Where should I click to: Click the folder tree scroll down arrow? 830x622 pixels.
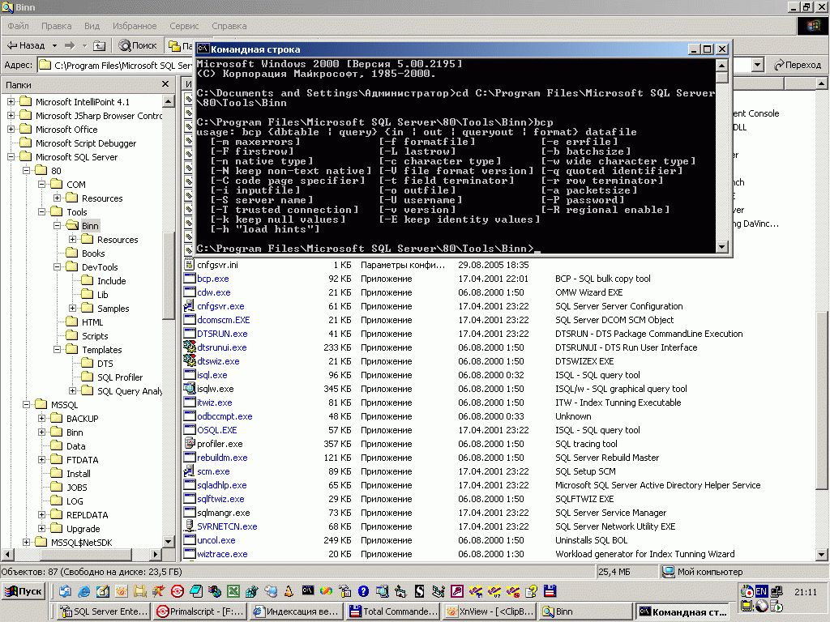(x=169, y=541)
